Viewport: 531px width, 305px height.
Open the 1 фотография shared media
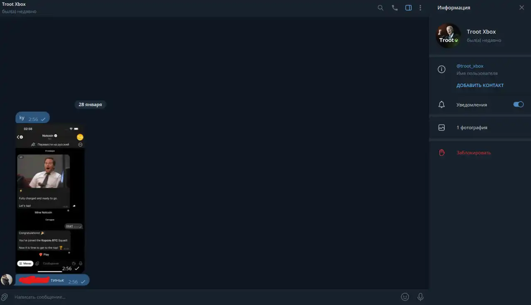coord(480,128)
